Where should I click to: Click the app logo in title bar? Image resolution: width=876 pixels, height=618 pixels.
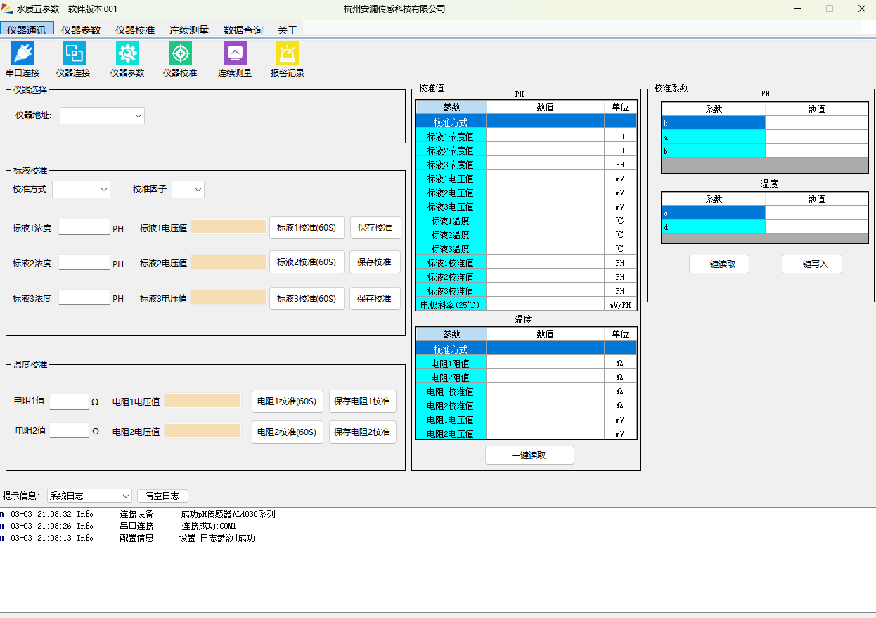click(8, 8)
